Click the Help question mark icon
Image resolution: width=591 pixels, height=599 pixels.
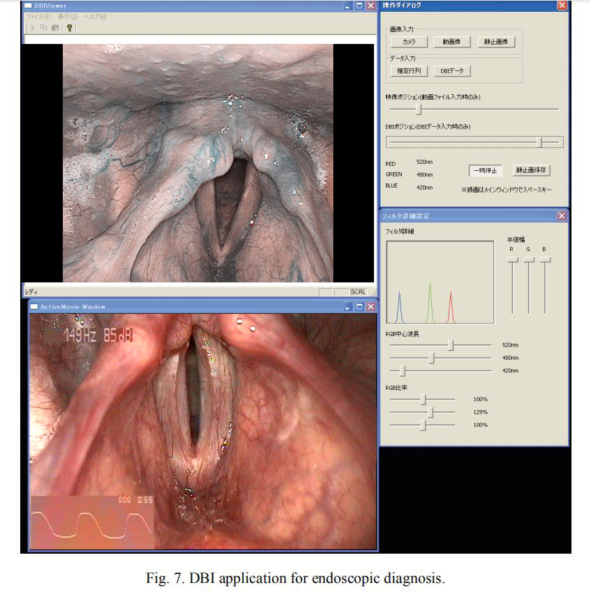69,28
